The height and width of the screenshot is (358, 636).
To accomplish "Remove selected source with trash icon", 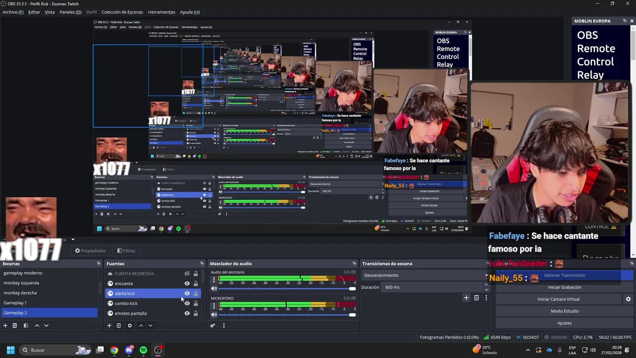I will [x=118, y=326].
